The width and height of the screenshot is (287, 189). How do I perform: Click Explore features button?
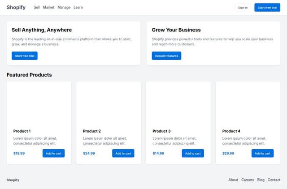click(166, 56)
